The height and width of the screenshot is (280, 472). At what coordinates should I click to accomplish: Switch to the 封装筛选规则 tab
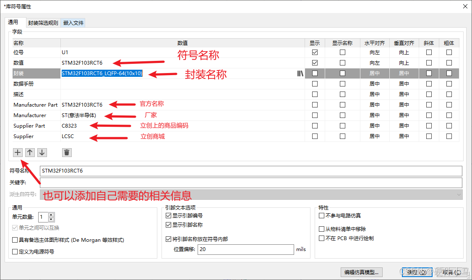point(43,23)
